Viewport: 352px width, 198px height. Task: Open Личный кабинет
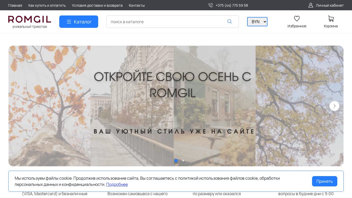click(x=330, y=5)
